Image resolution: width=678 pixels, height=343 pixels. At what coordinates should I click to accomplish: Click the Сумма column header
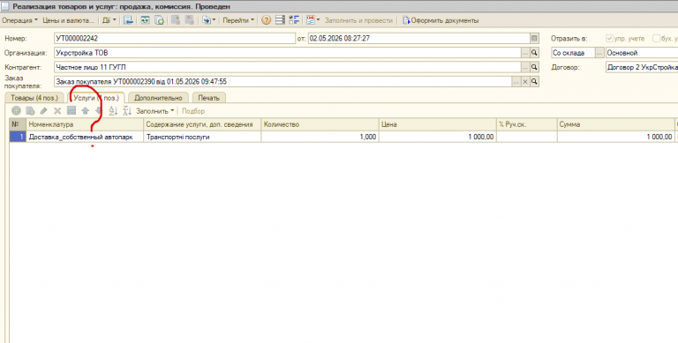pos(615,124)
